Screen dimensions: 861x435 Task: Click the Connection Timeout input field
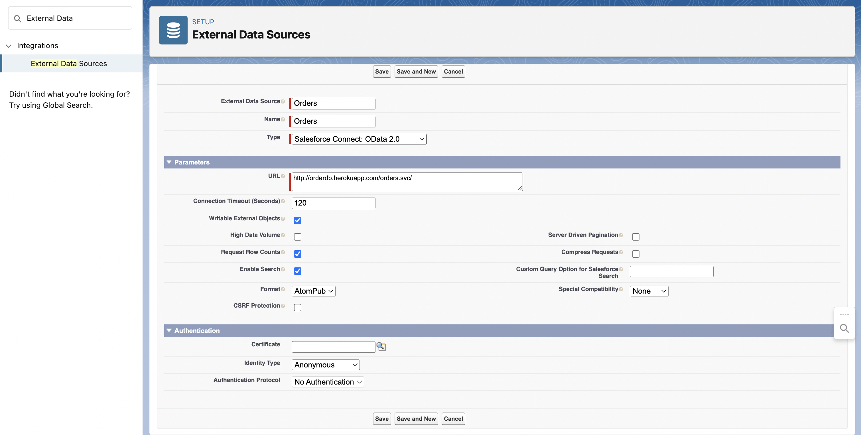coord(333,203)
